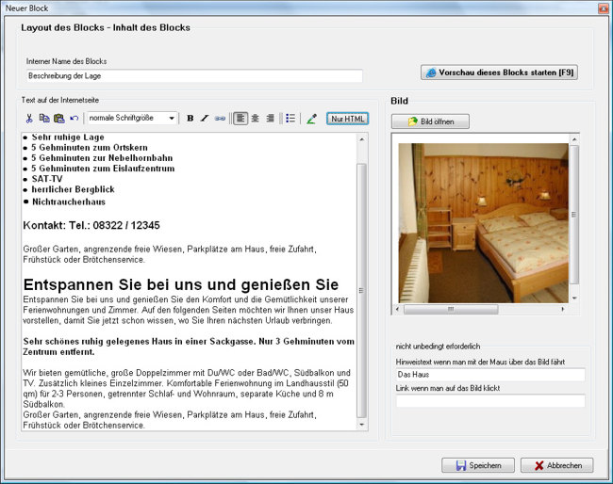
Task: Click the bold 'Sehr schönes ruhig gelegenes Haus' paragraph
Action: coord(189,347)
